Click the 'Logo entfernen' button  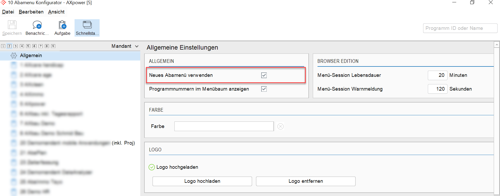[x=306, y=181]
